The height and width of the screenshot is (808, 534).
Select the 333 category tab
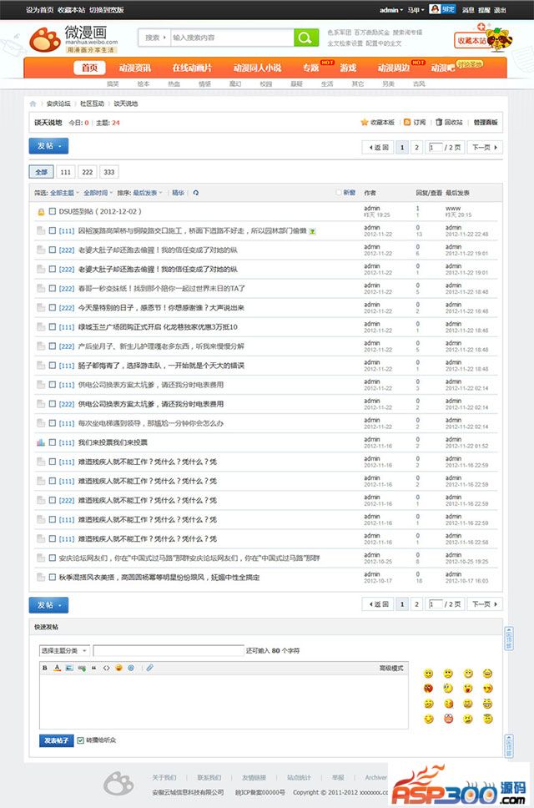point(108,172)
